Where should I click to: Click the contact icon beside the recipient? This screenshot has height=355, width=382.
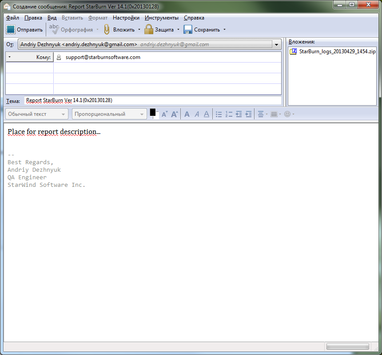click(59, 57)
